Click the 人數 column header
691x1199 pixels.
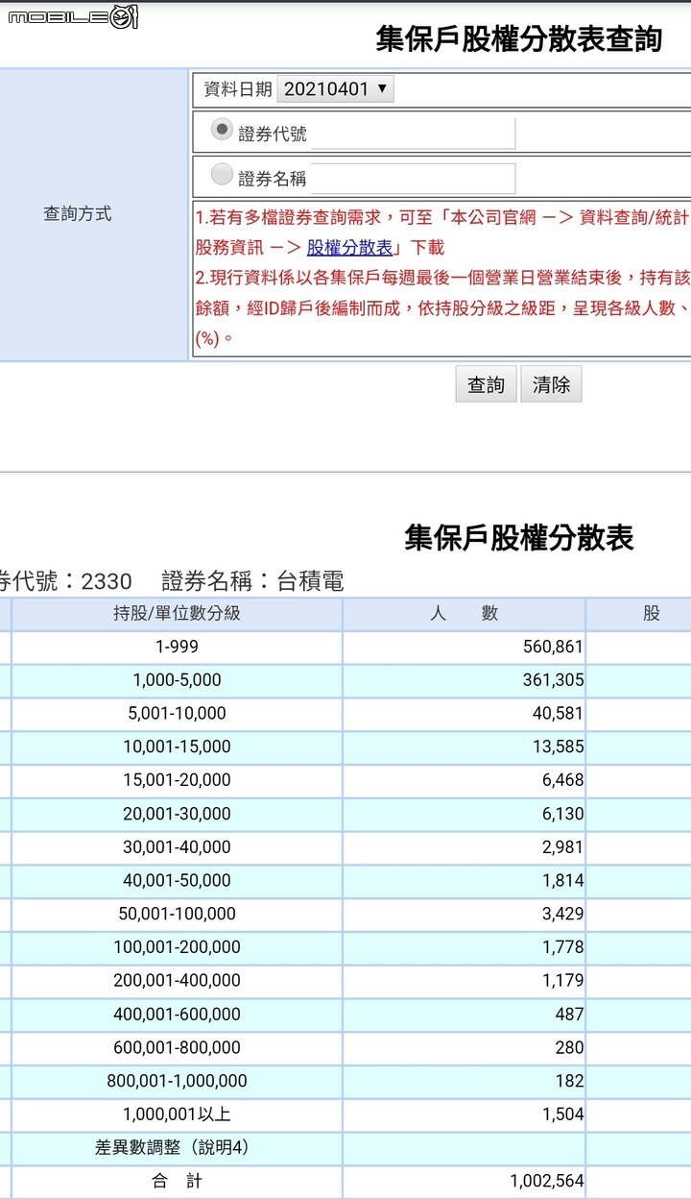click(x=464, y=614)
